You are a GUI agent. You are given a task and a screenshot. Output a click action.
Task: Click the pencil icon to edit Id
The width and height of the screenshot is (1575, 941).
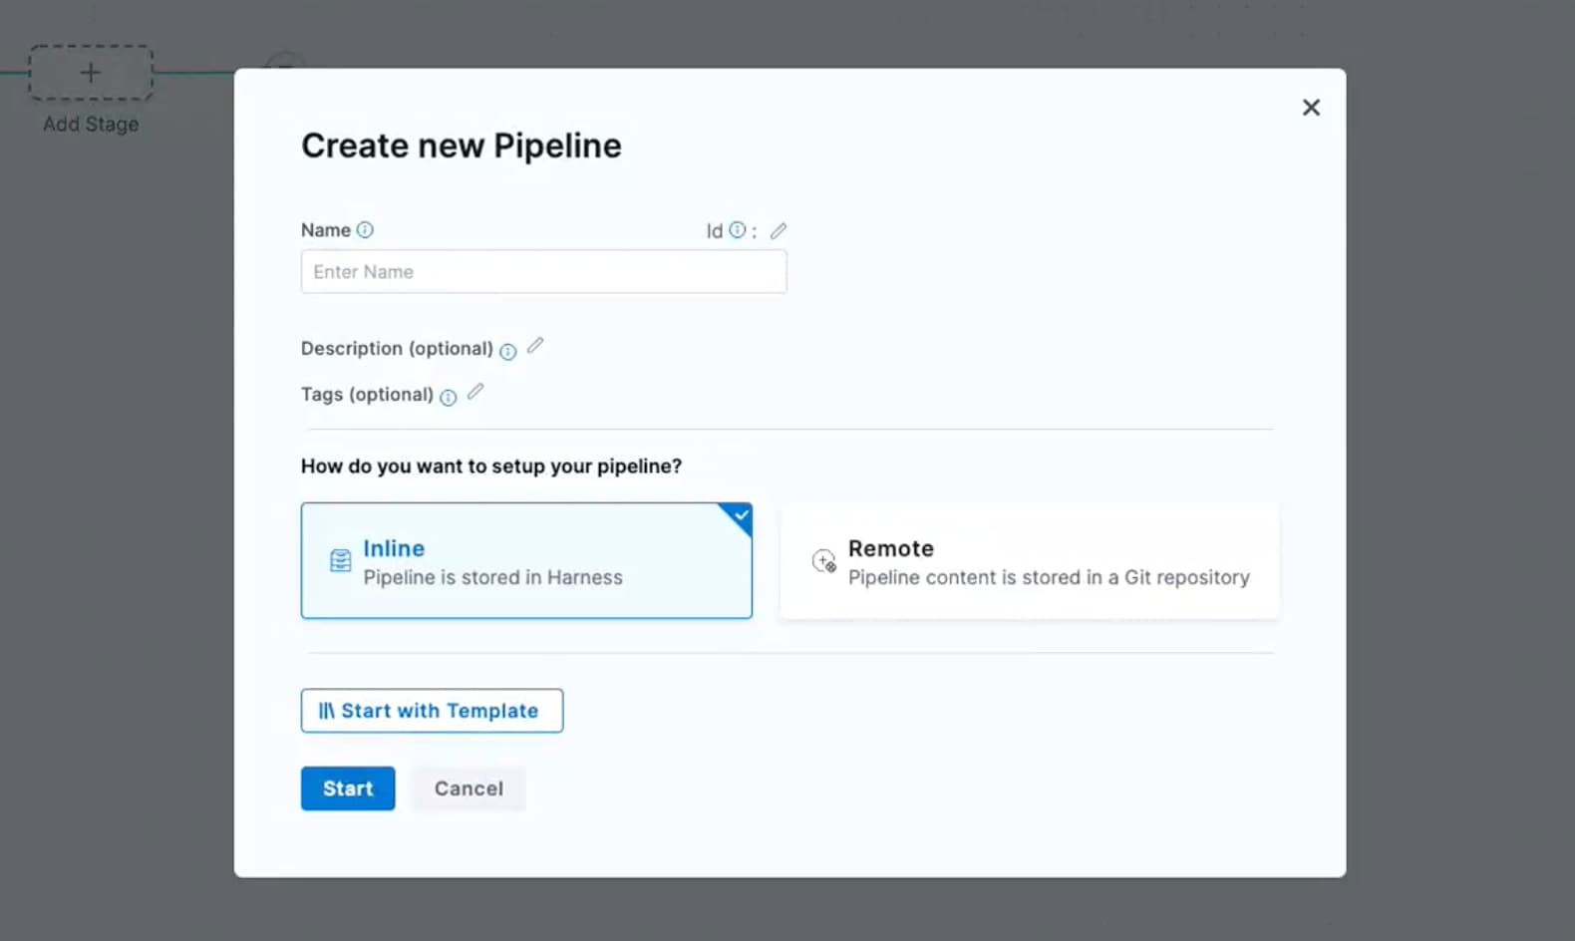[779, 231]
